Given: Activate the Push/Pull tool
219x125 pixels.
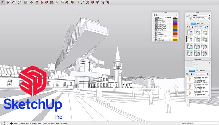Looking at the screenshot, I should pos(31,2).
